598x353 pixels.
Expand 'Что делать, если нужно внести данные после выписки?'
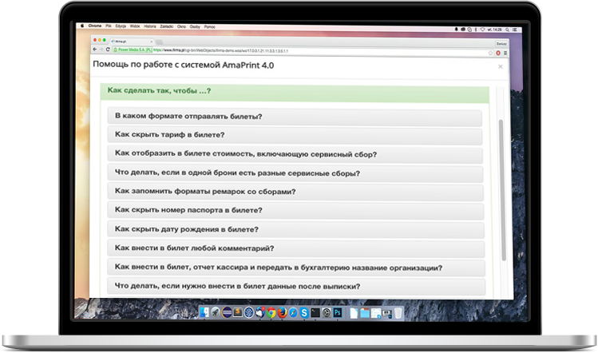pyautogui.click(x=296, y=286)
